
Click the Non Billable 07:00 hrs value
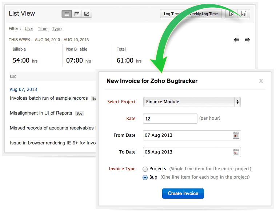pos(79,60)
